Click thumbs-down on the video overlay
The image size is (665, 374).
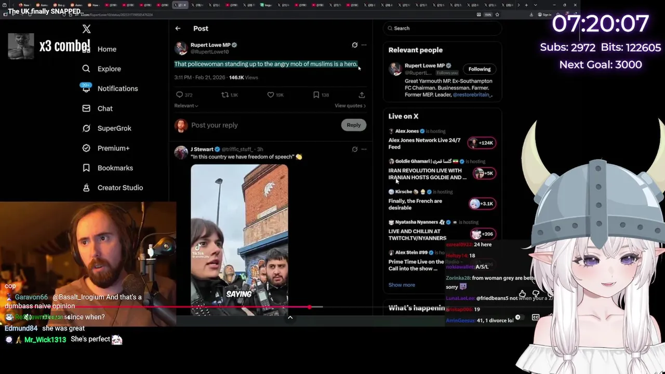[536, 294]
